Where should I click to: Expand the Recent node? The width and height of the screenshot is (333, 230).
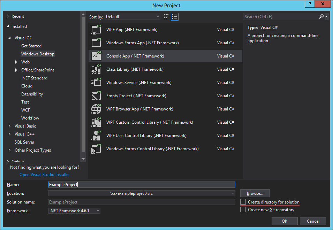tap(8, 16)
